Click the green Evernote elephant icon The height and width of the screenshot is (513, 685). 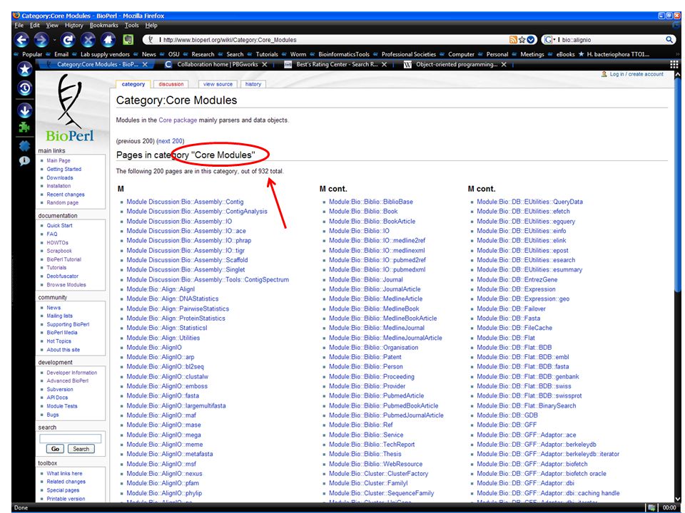128,40
